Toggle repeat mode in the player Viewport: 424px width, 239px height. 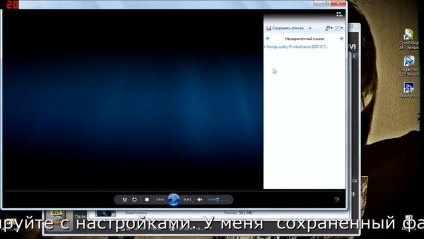(x=134, y=200)
